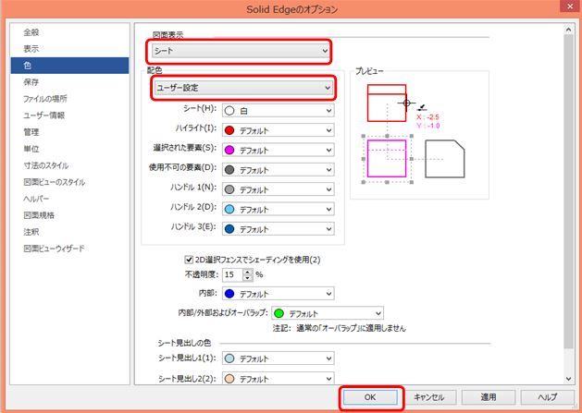Increase 不透明度 with the up arrow
The image size is (582, 413).
click(x=248, y=272)
